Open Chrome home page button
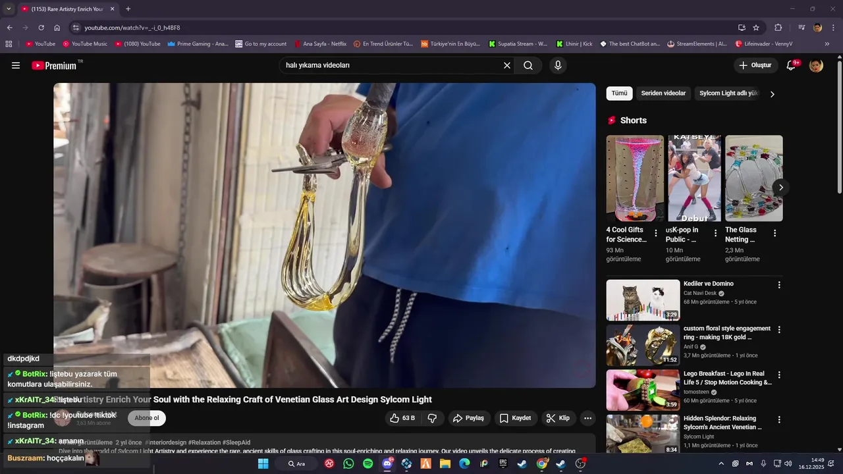Viewport: 843px width, 474px height. click(x=57, y=28)
